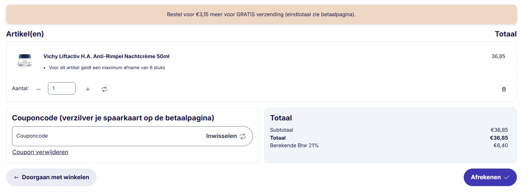Click the item price 36,85
The width and height of the screenshot is (531, 194).
(498, 56)
